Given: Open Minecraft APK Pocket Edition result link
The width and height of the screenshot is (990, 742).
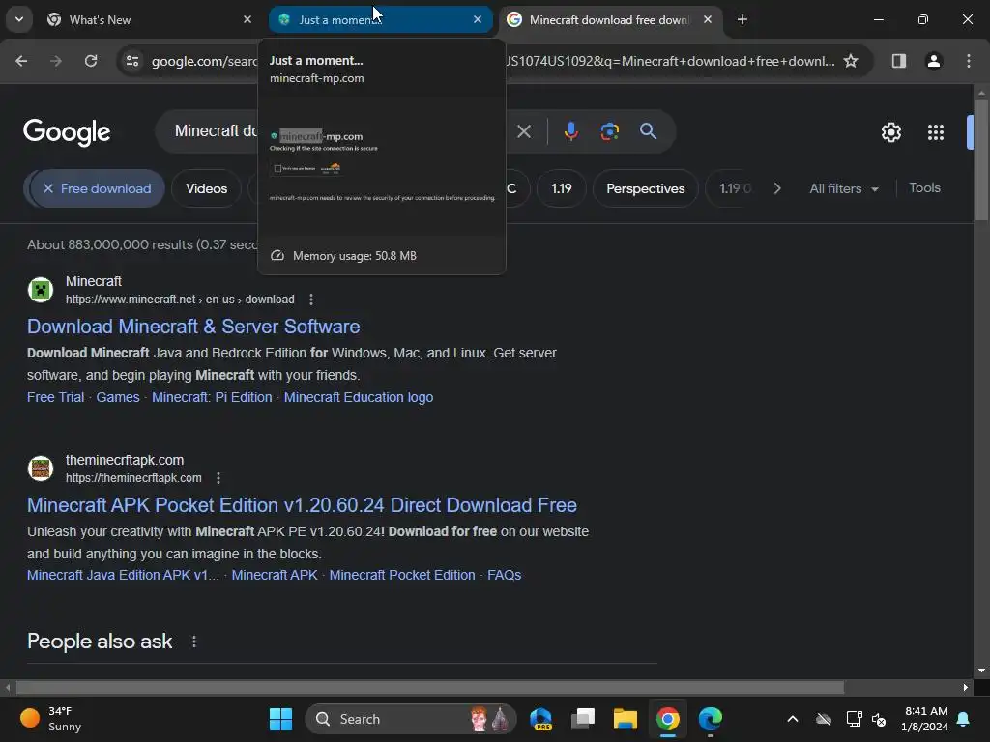Looking at the screenshot, I should (x=302, y=505).
